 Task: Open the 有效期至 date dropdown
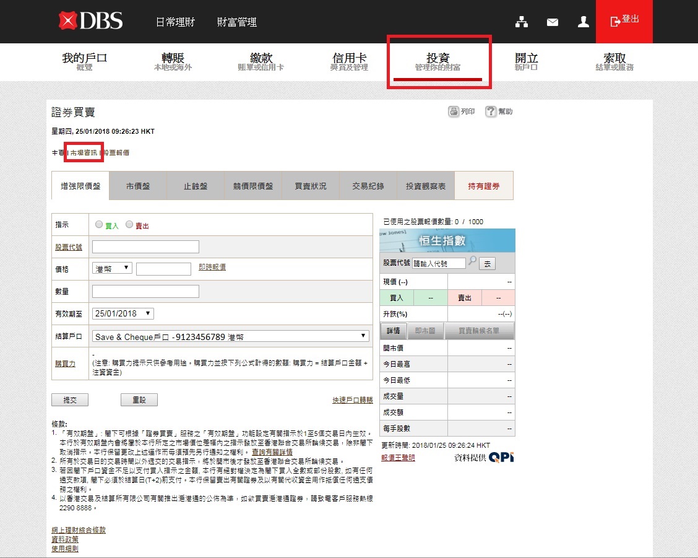pyautogui.click(x=123, y=313)
